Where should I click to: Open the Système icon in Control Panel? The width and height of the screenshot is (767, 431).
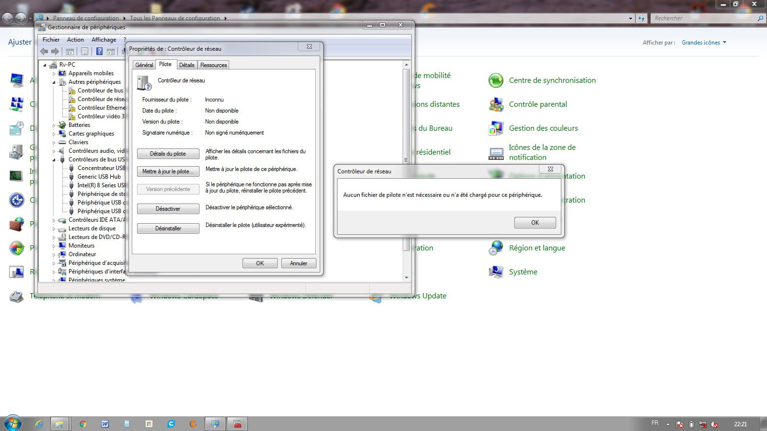coord(496,272)
